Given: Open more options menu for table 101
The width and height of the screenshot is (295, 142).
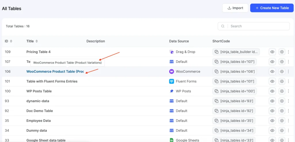Looking at the screenshot, I should click(x=288, y=81).
